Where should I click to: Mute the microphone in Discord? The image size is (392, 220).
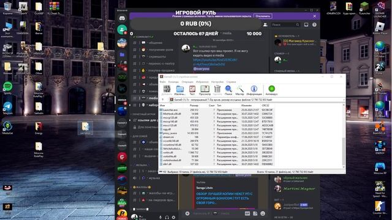(x=160, y=218)
